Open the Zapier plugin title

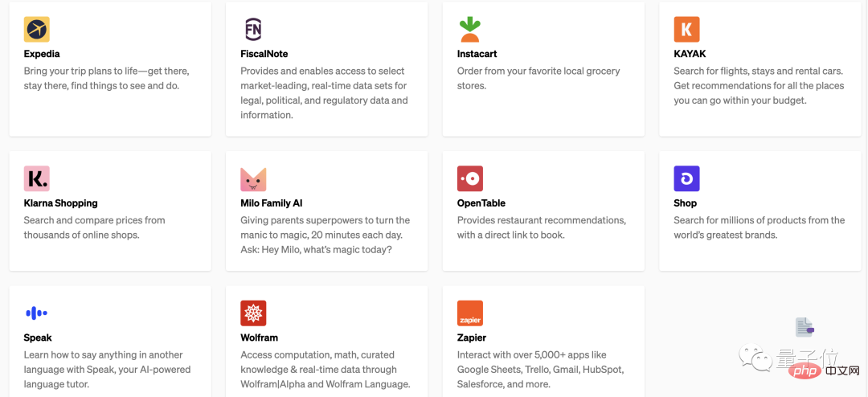(472, 338)
